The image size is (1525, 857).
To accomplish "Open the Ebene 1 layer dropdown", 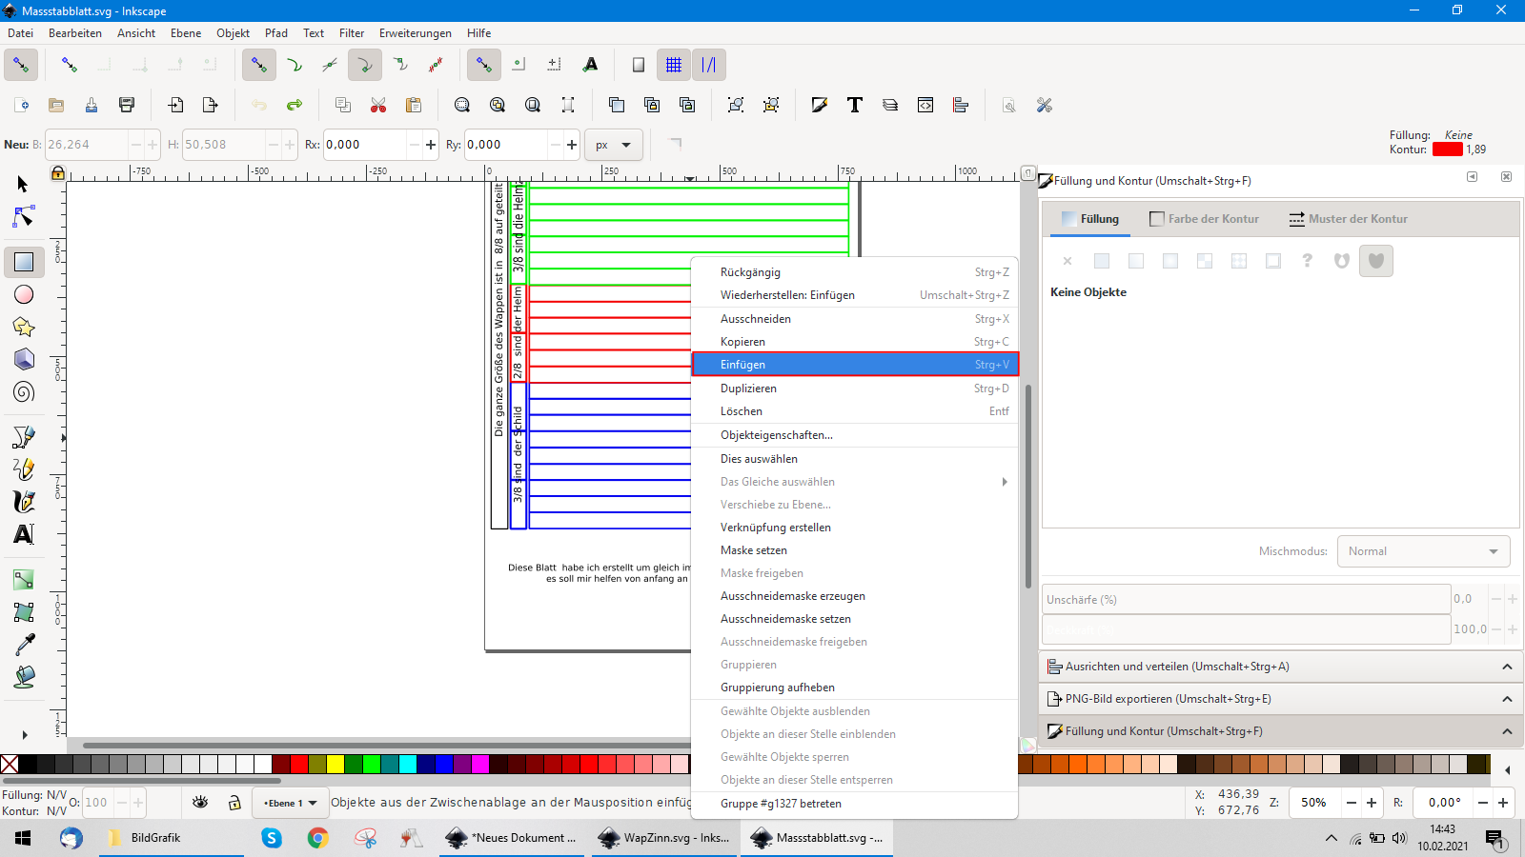I will tap(290, 803).
